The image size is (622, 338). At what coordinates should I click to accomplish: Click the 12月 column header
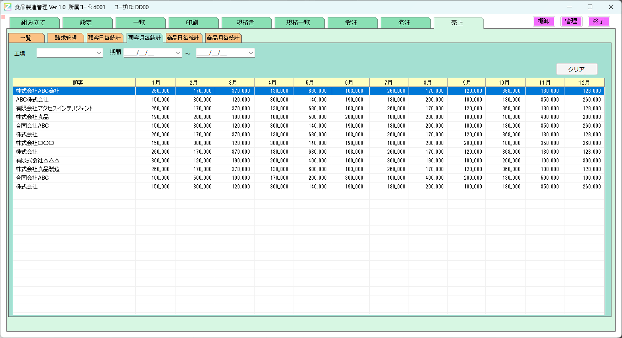pos(584,82)
